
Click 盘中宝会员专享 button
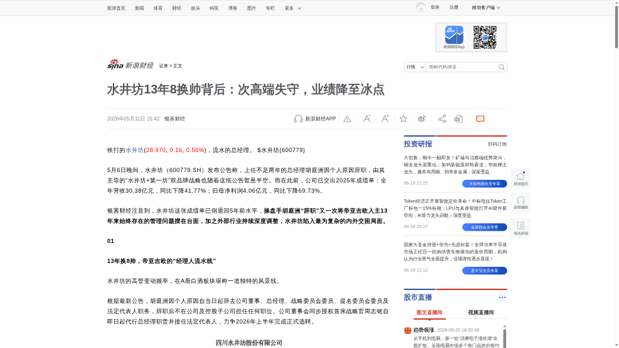point(484,271)
